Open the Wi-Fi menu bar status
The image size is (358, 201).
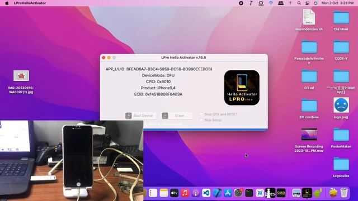[271, 3]
